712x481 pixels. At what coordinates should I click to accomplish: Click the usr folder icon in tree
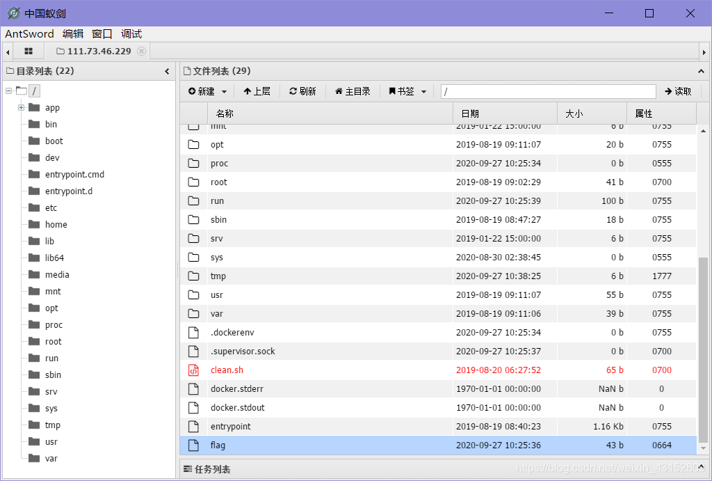(34, 441)
